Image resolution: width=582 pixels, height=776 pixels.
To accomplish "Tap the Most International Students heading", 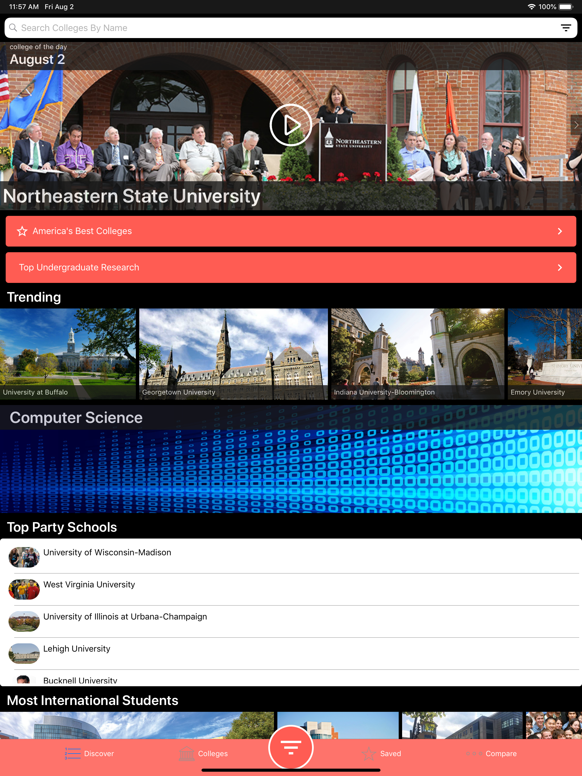I will pos(93,700).
